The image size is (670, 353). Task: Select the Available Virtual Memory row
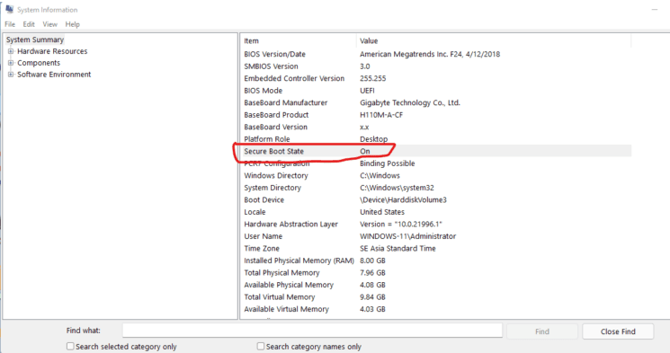[x=436, y=309]
